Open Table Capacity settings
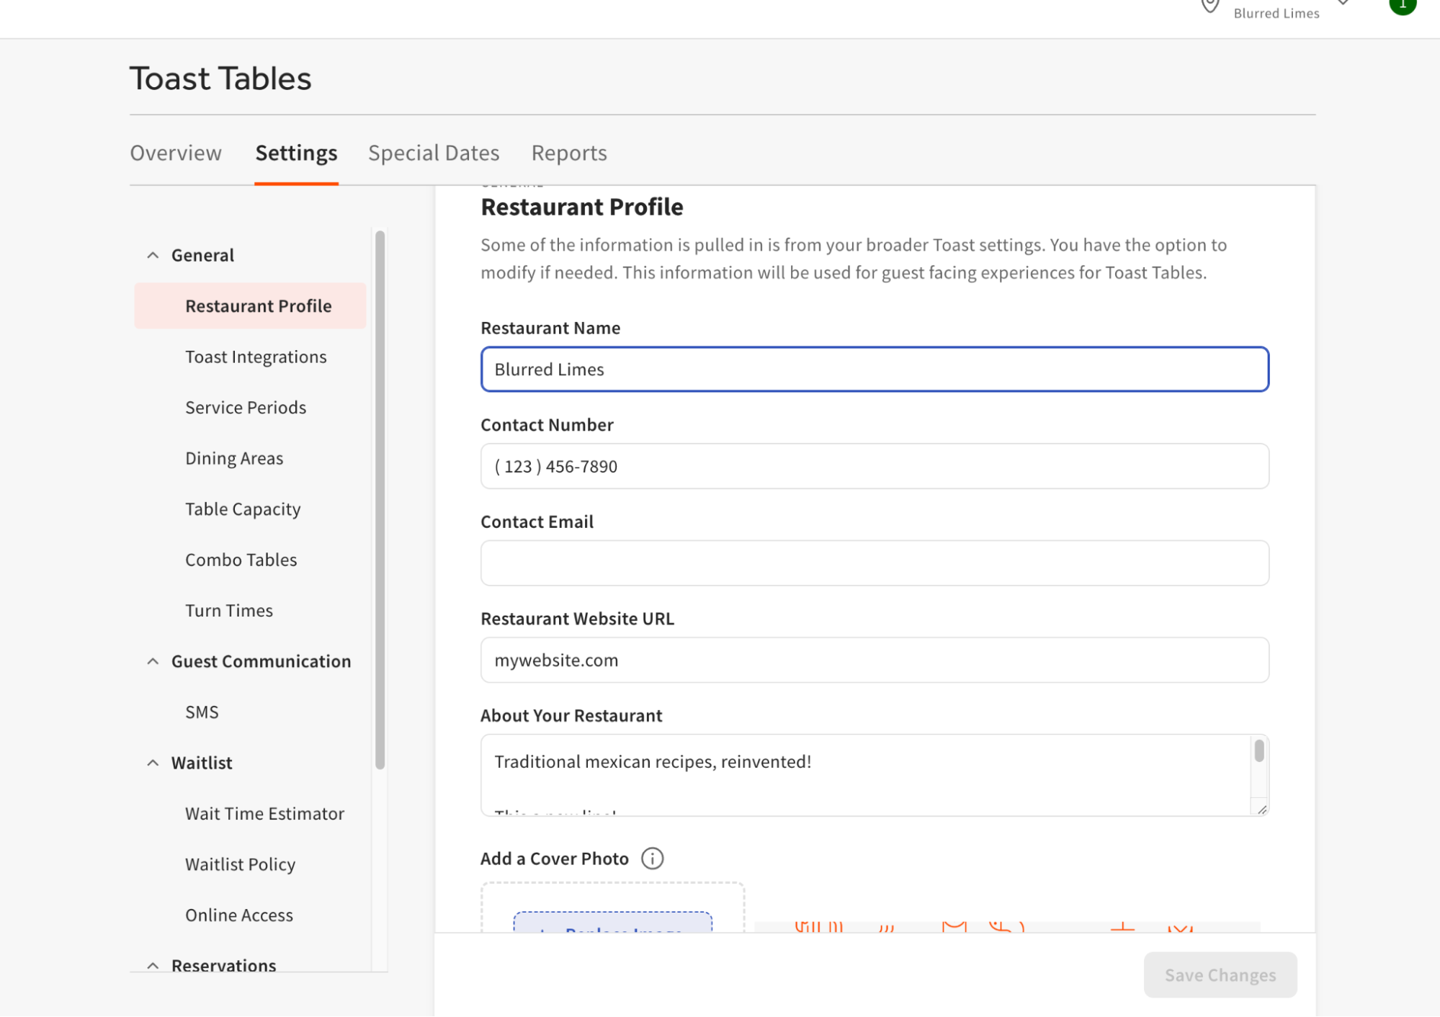This screenshot has height=1017, width=1440. (242, 508)
